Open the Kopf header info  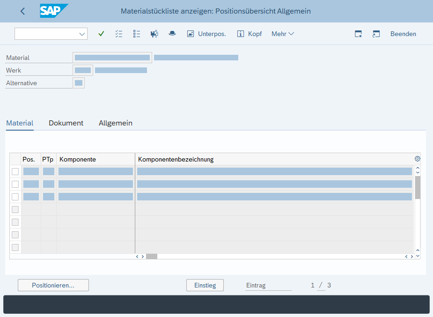250,34
